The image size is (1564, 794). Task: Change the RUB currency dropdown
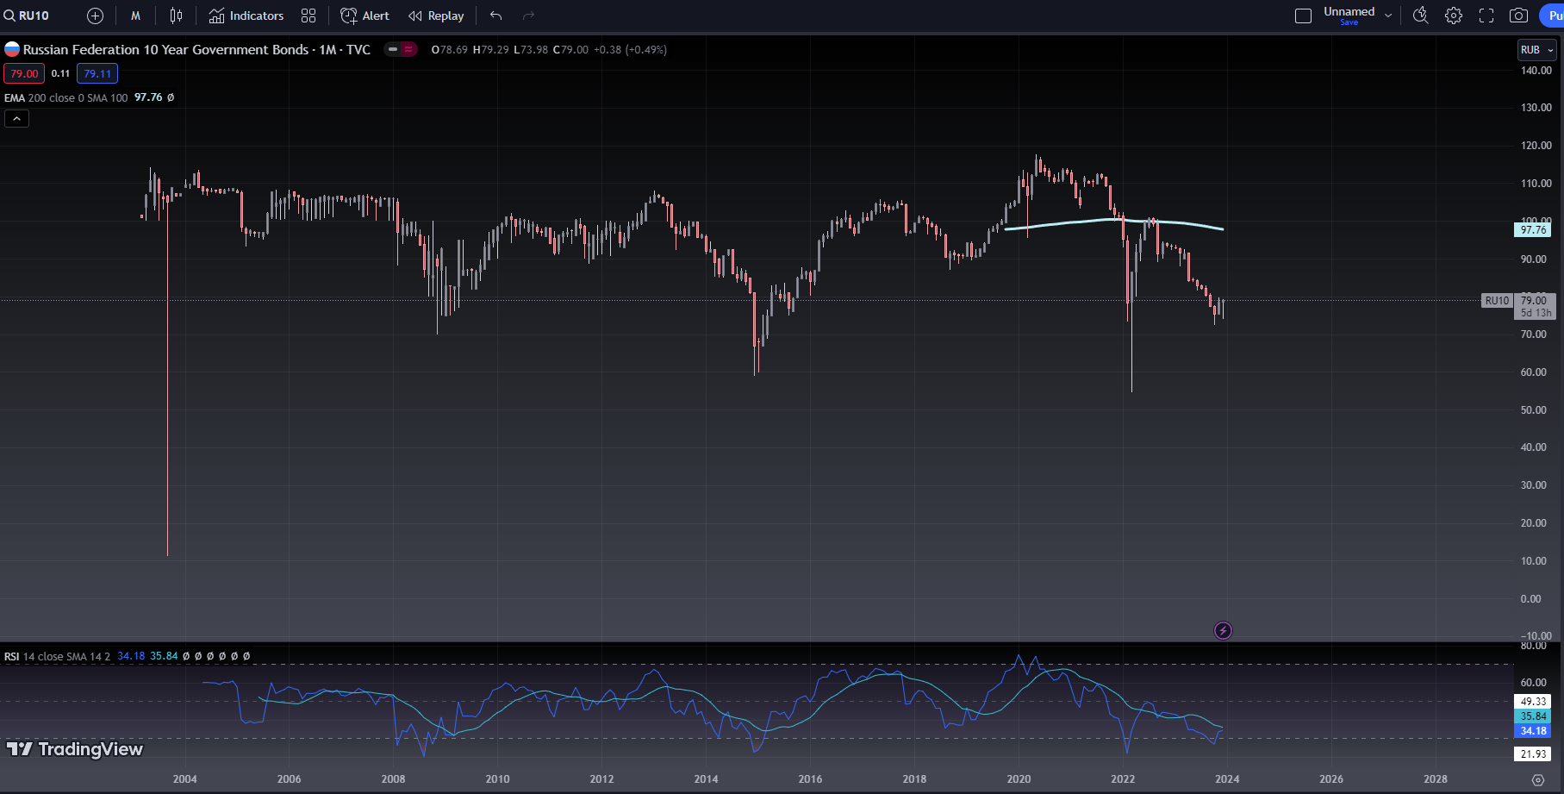[x=1537, y=50]
